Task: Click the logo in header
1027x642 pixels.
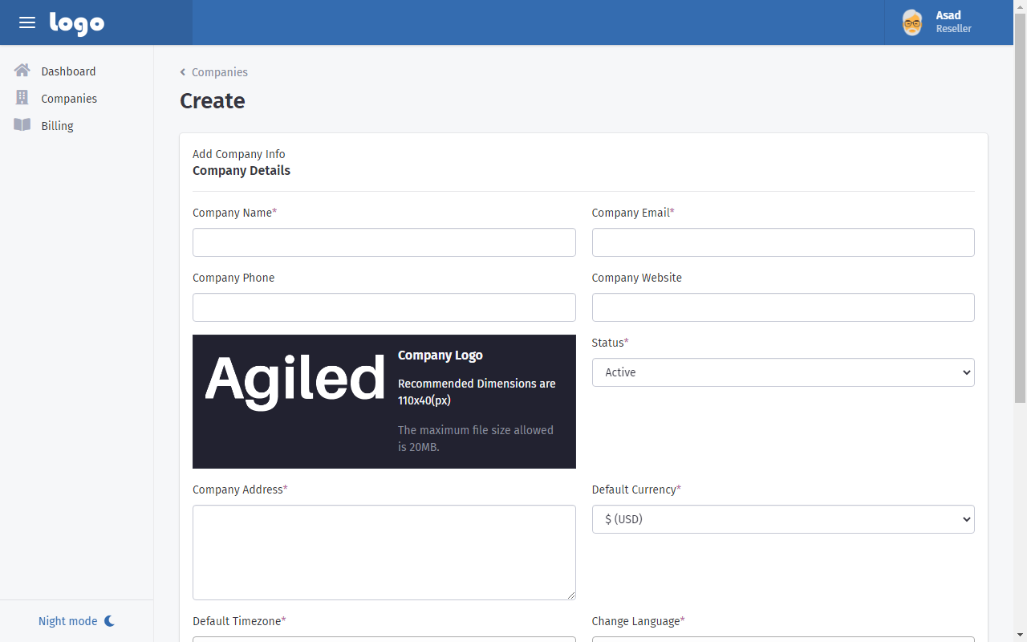Action: 77,23
